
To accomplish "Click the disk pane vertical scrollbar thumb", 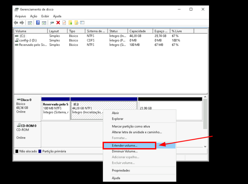I will [x=205, y=114].
